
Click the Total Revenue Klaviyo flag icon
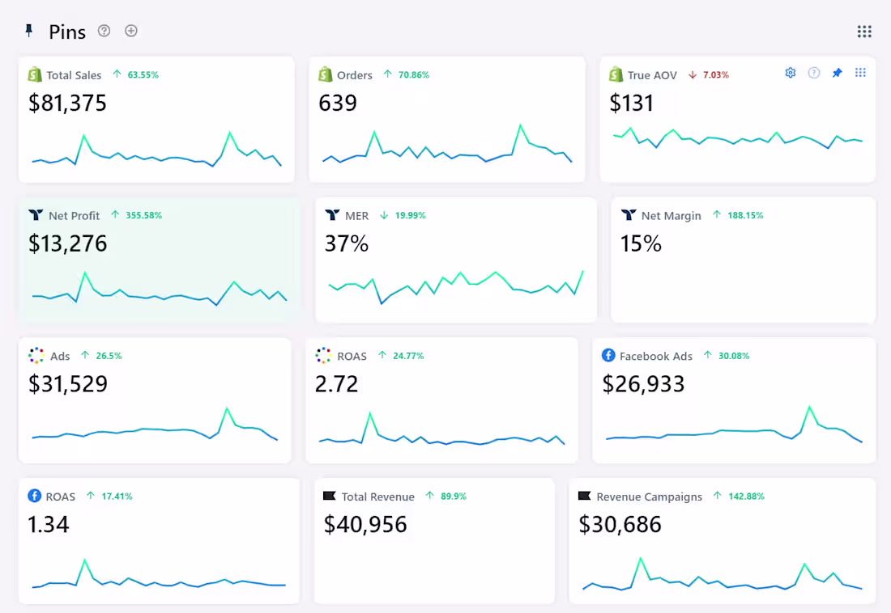pos(329,497)
